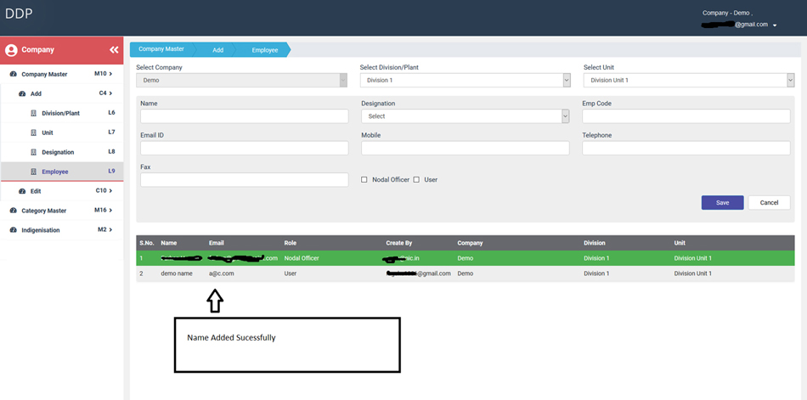
Task: Click the Unit building icon
Action: pos(34,132)
